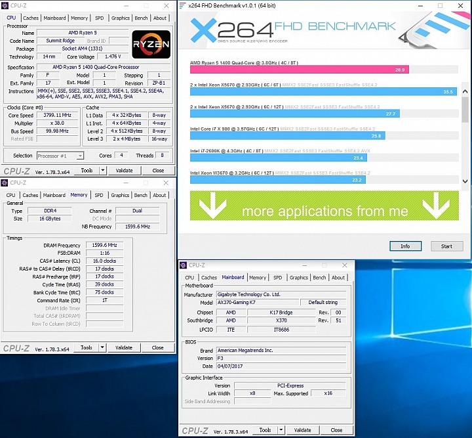Image resolution: width=472 pixels, height=438 pixels.
Task: Click the Specification field AMD Ryzen 5 1400
Action: click(x=104, y=67)
